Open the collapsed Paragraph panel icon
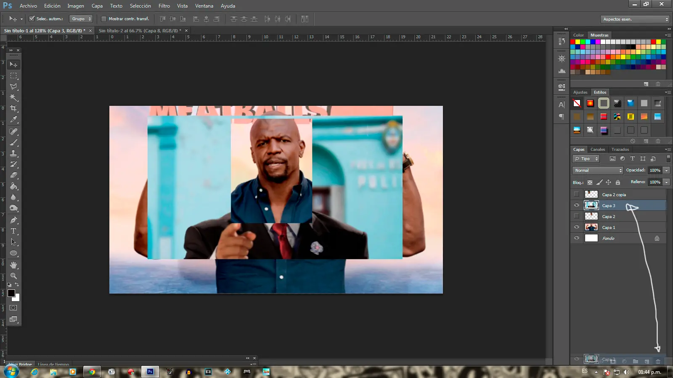 tap(562, 117)
